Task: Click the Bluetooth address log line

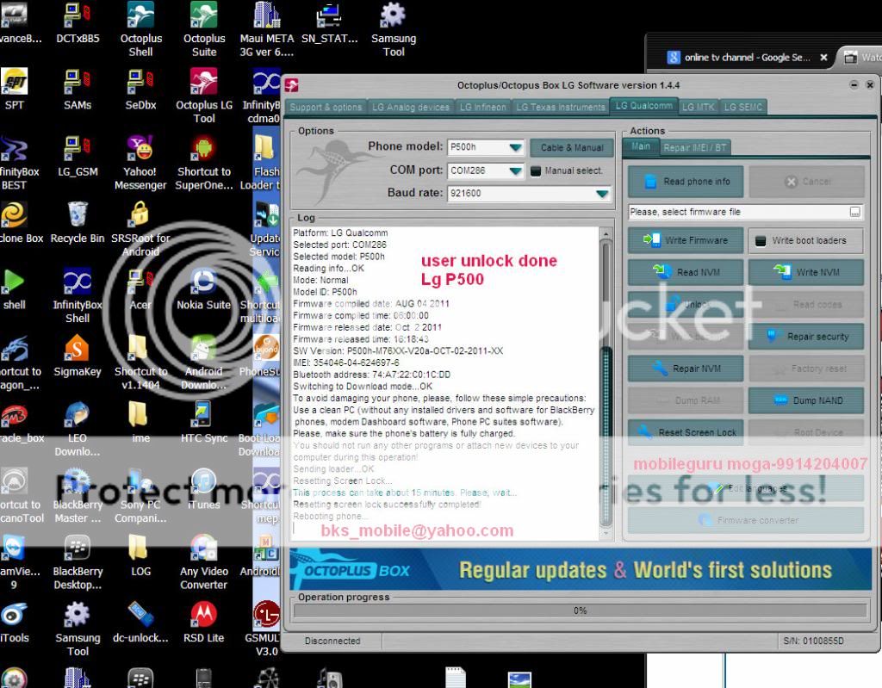Action: (x=371, y=375)
